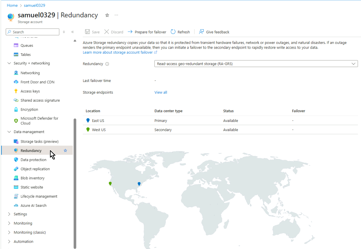
Task: Click Discard in the toolbar
Action: [x=114, y=32]
